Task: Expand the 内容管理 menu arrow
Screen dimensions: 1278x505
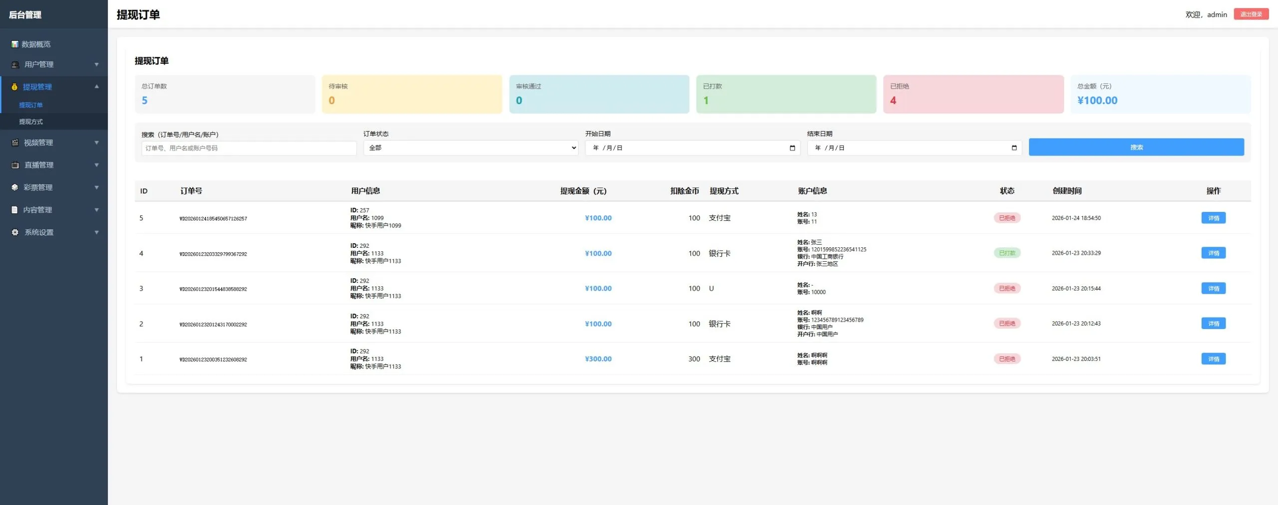Action: 97,210
